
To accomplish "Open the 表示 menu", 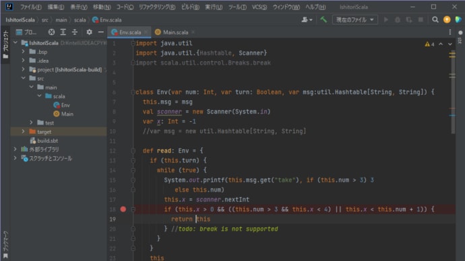I will click(x=78, y=7).
